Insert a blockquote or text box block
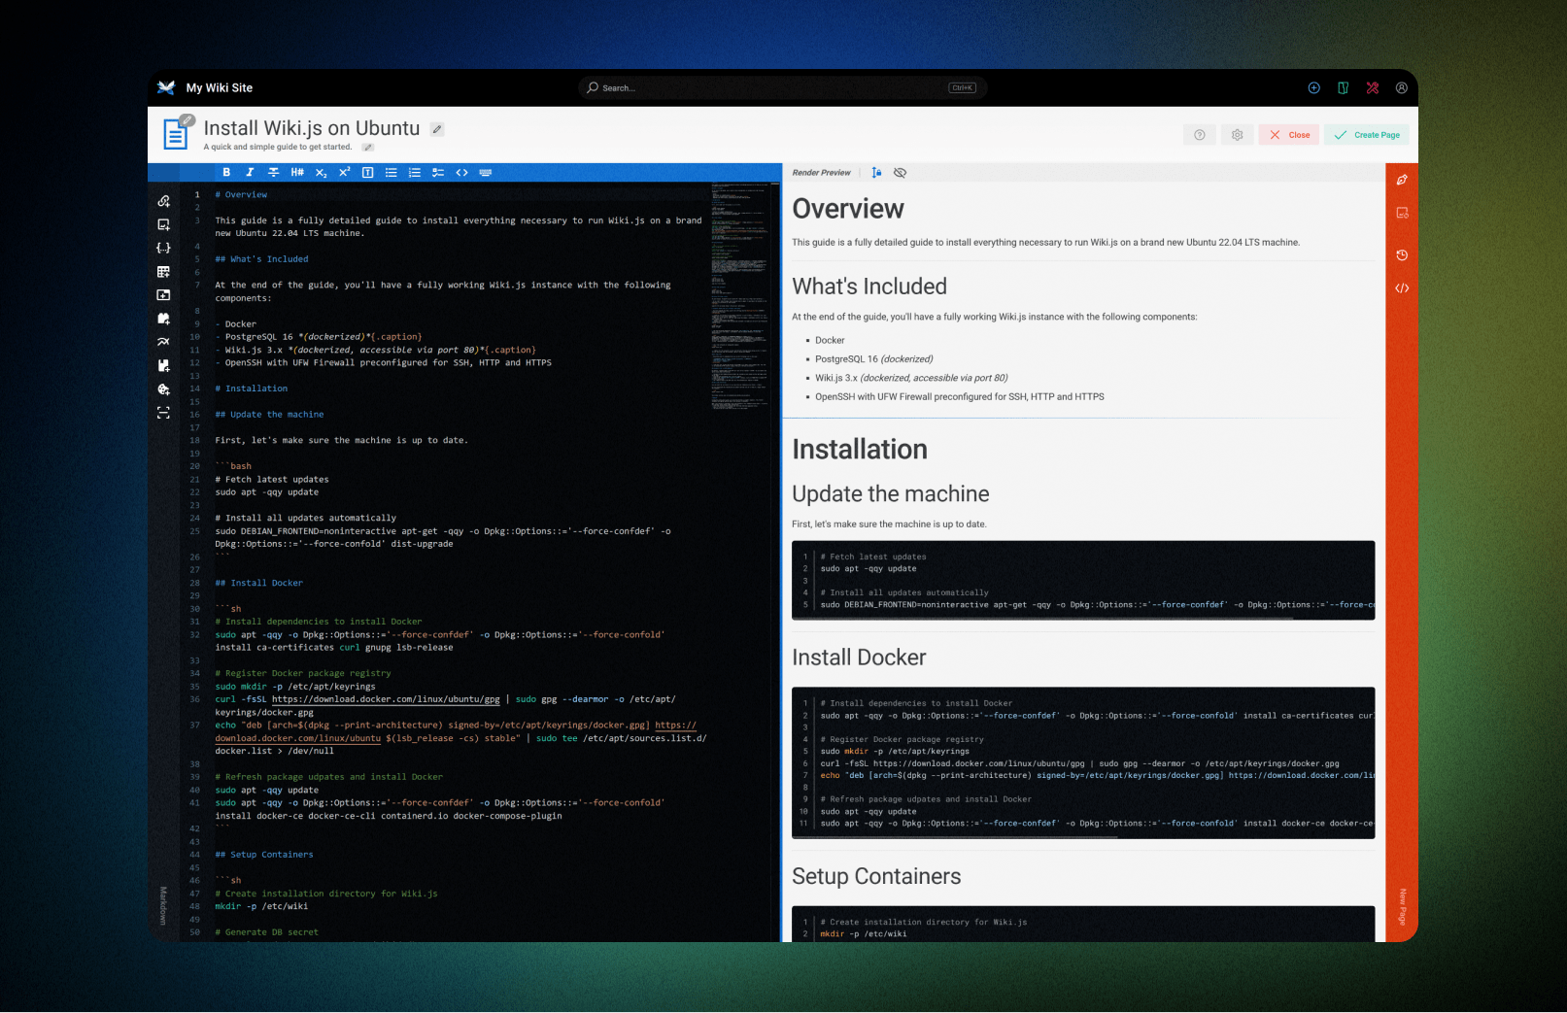1567x1013 pixels. [367, 172]
